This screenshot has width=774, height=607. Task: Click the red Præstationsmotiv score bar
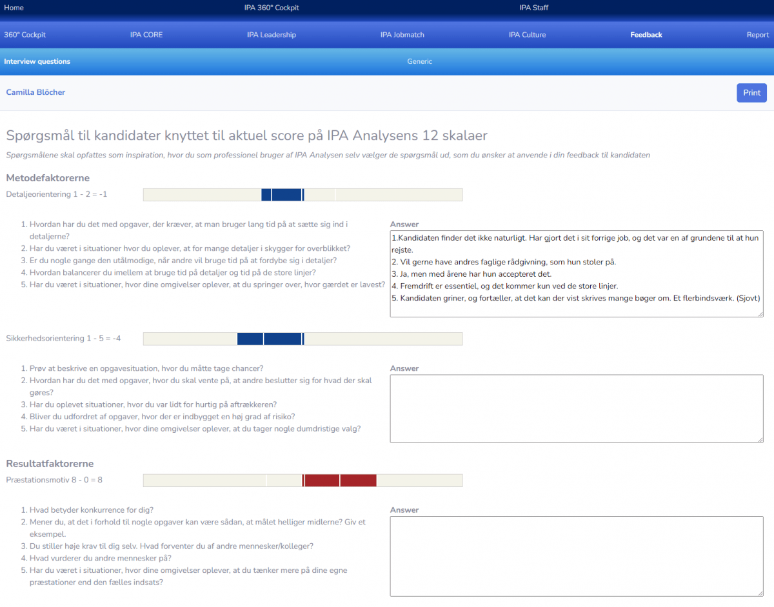(339, 480)
